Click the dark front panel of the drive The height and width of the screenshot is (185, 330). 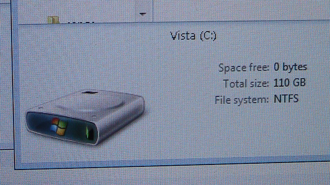61,127
